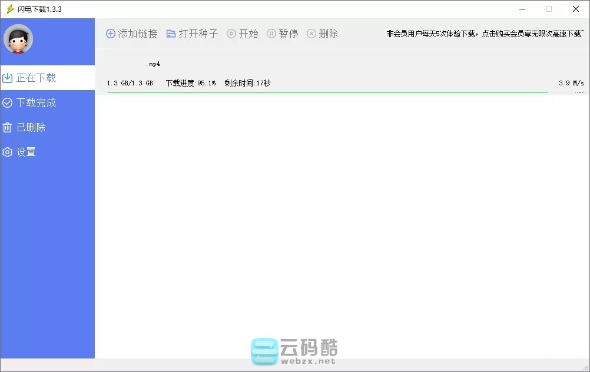
Task: Delete the download using 删除 icon
Action: point(311,34)
